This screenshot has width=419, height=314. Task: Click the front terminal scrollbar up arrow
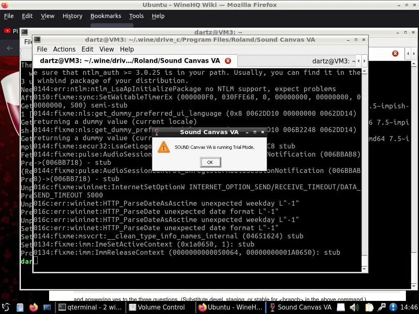coord(364,71)
